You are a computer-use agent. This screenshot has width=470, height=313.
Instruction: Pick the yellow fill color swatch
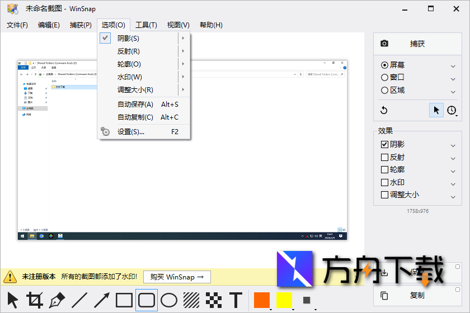[x=284, y=300]
